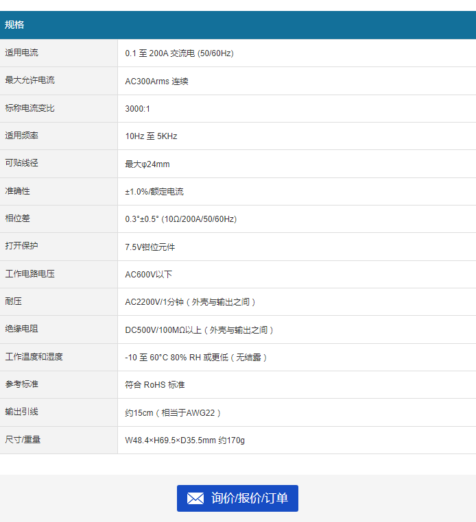The image size is (476, 522).
Task: Click the 最大φ24mm value cell
Action: tap(147, 164)
